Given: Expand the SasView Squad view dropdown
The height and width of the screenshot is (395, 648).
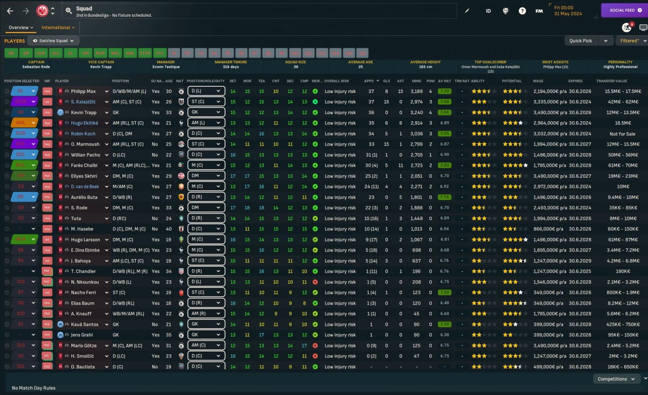Looking at the screenshot, I should (53, 41).
